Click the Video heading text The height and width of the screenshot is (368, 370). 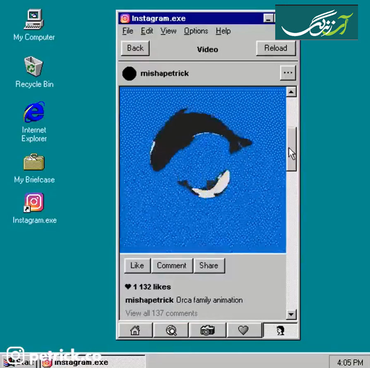pos(207,49)
